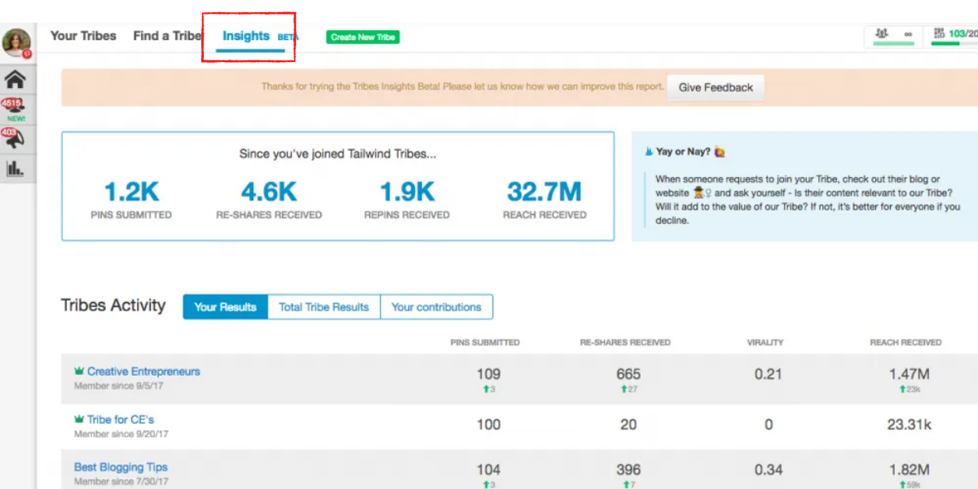Open analytics from the bar chart sidebar icon
This screenshot has height=489, width=978.
tap(15, 169)
